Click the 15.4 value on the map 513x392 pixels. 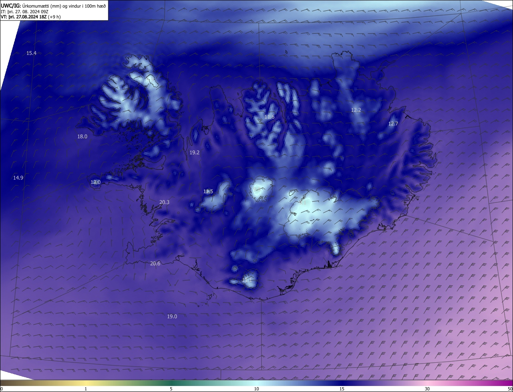tap(31, 53)
